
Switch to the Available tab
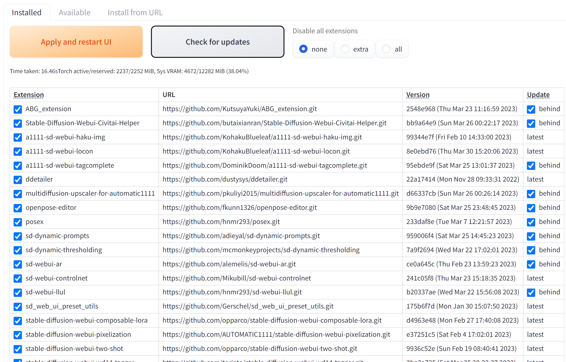click(74, 12)
